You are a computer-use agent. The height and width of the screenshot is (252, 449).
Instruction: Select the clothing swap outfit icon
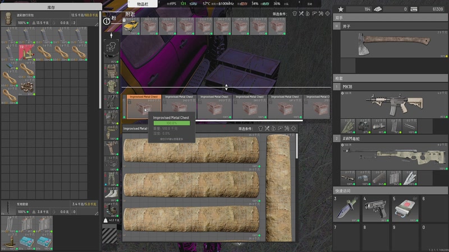(x=111, y=47)
